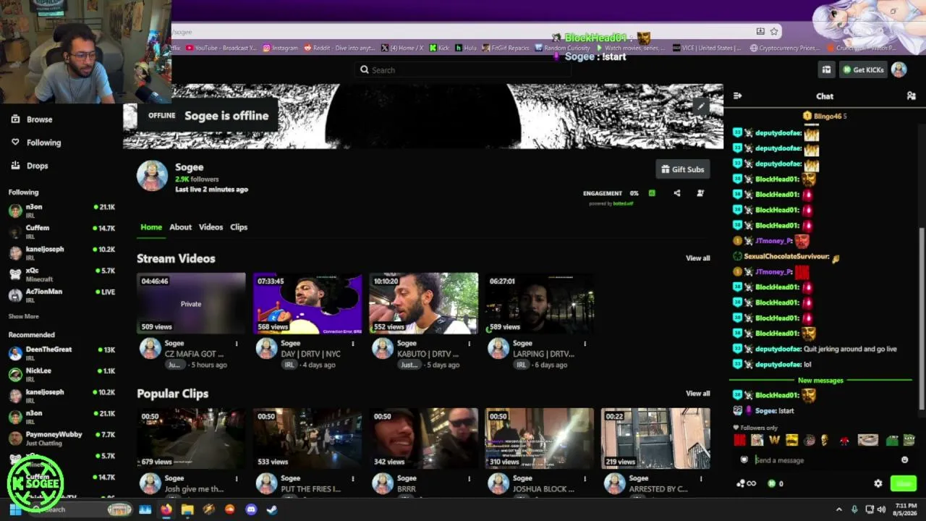Switch to the Home tab
Viewport: 926px width, 521px height.
pyautogui.click(x=151, y=227)
